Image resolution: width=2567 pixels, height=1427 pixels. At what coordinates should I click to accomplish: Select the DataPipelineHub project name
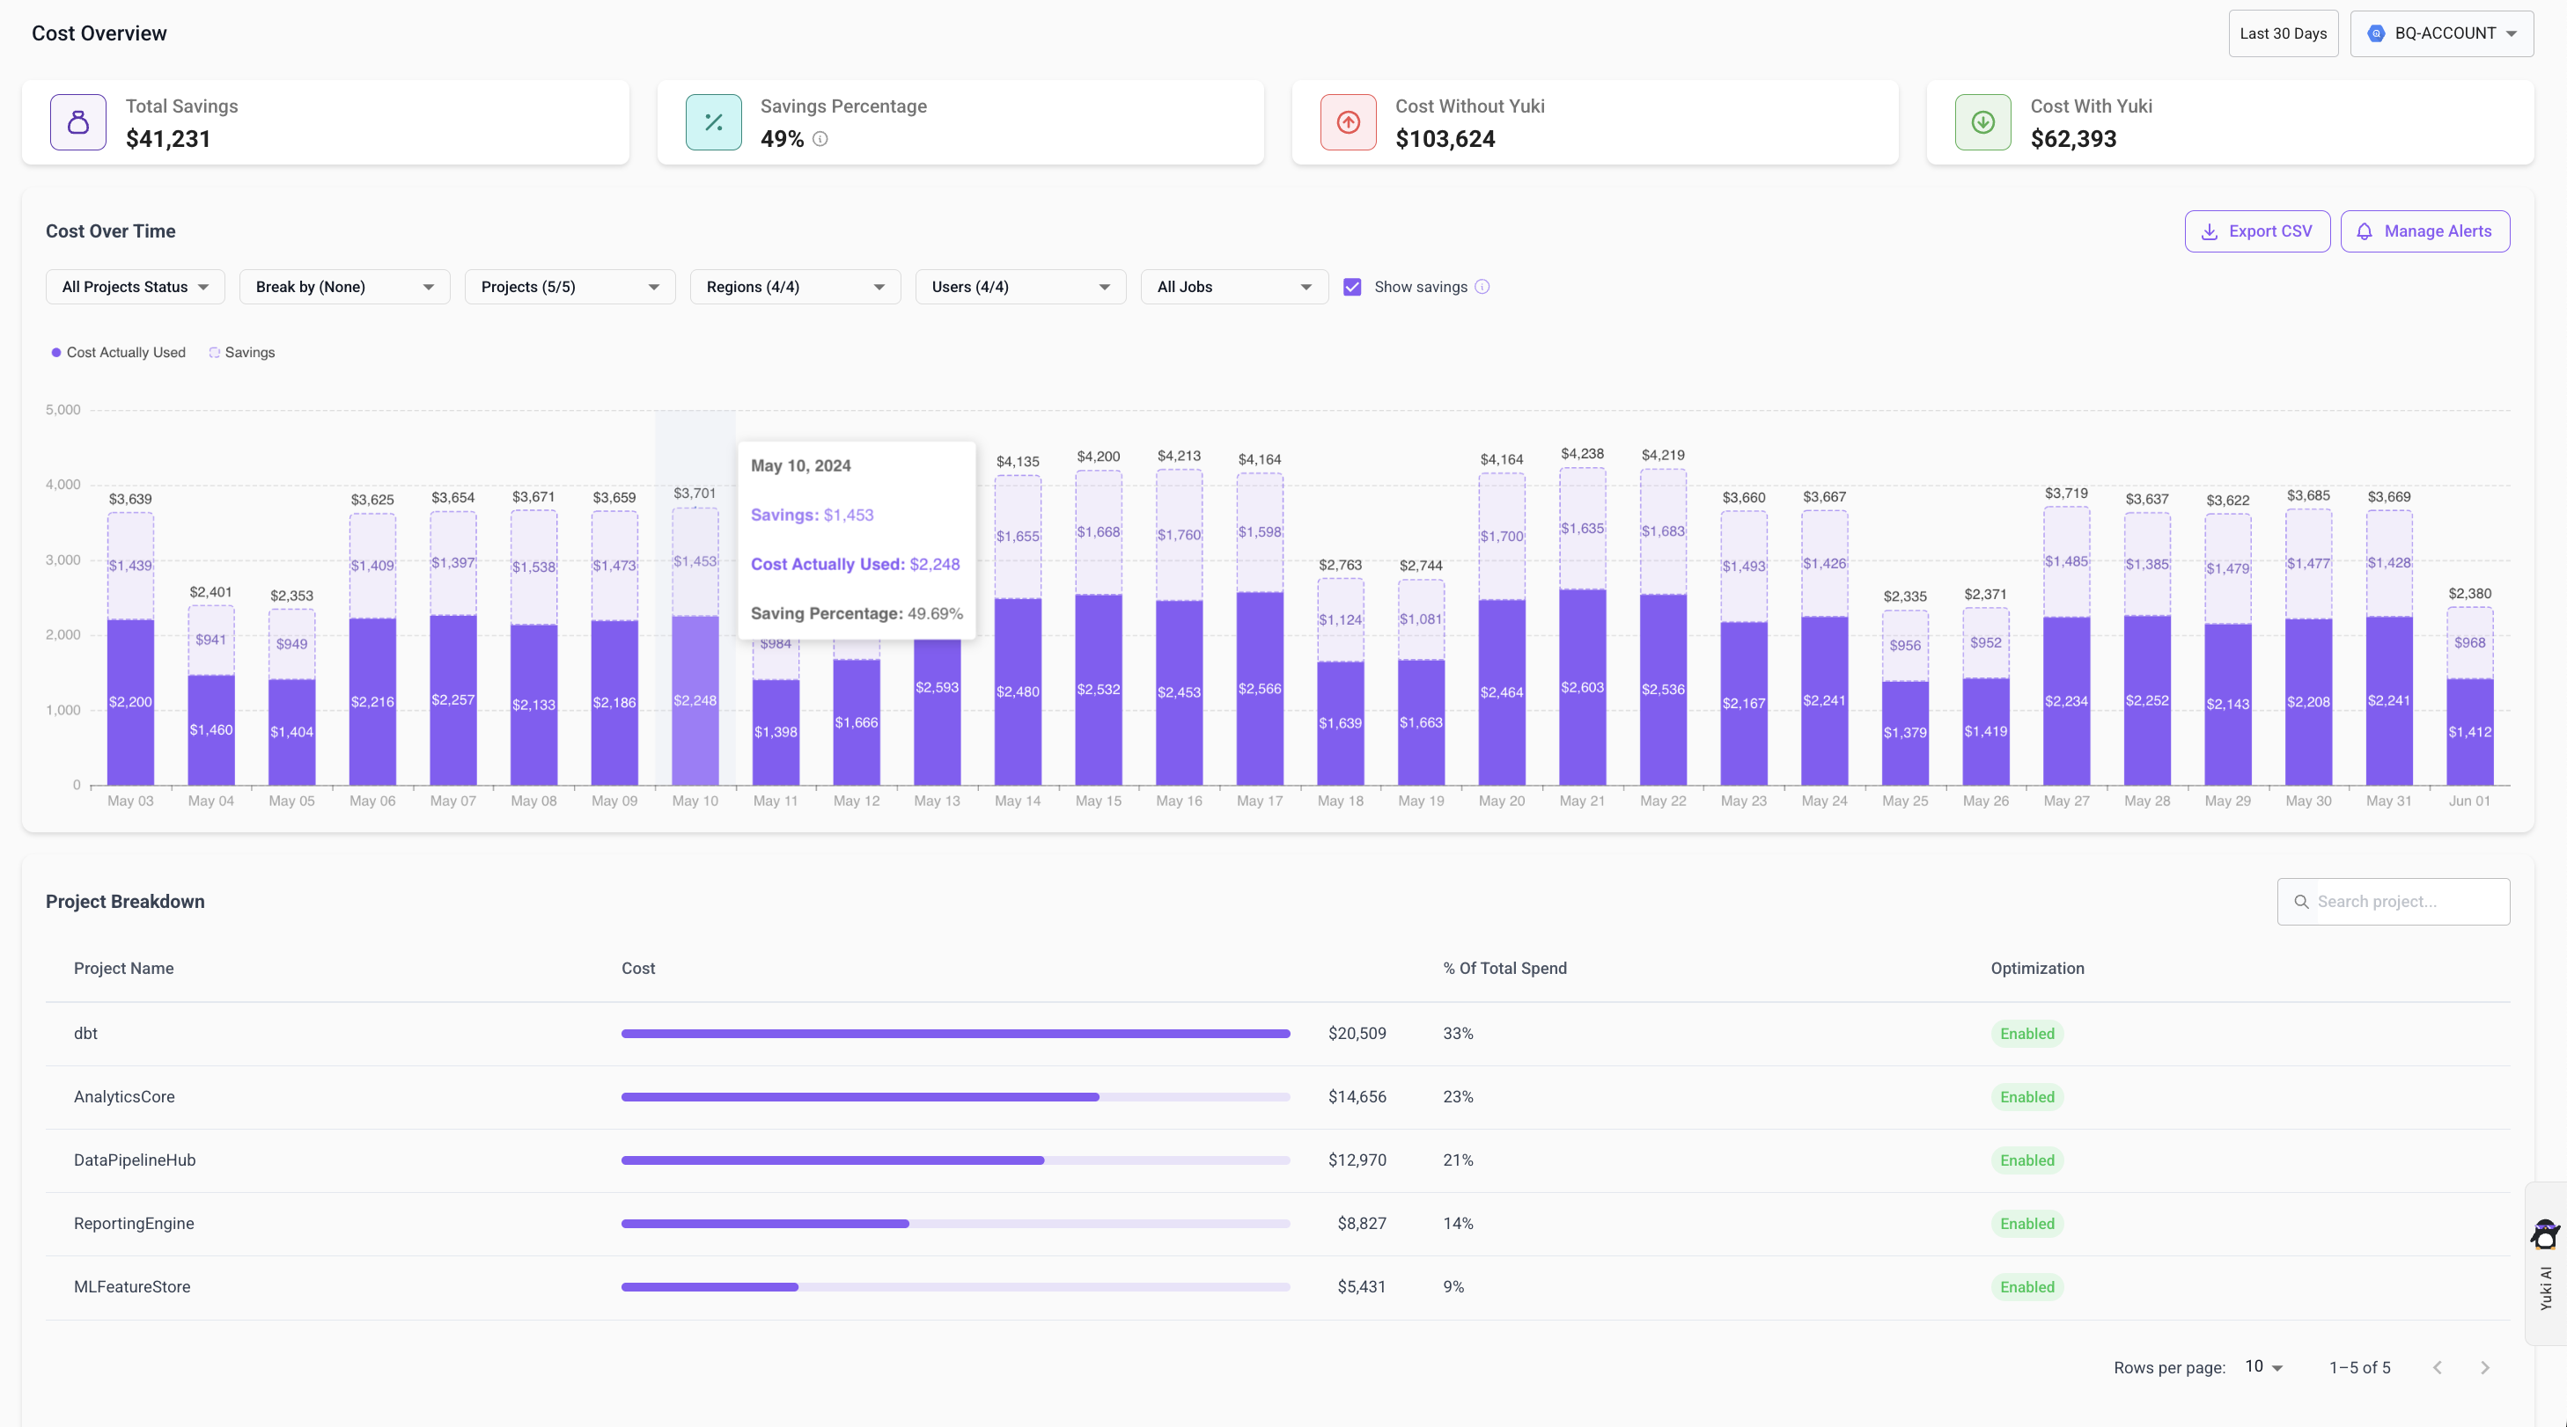coord(135,1160)
